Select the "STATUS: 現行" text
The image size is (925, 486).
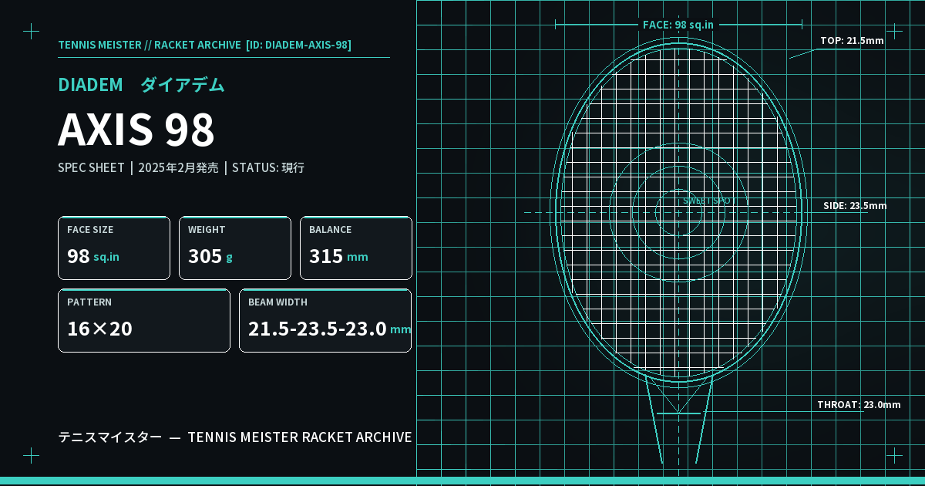[x=267, y=167]
